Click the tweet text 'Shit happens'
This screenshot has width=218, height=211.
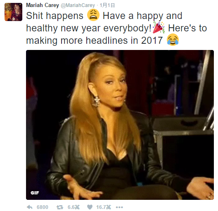(x=54, y=15)
